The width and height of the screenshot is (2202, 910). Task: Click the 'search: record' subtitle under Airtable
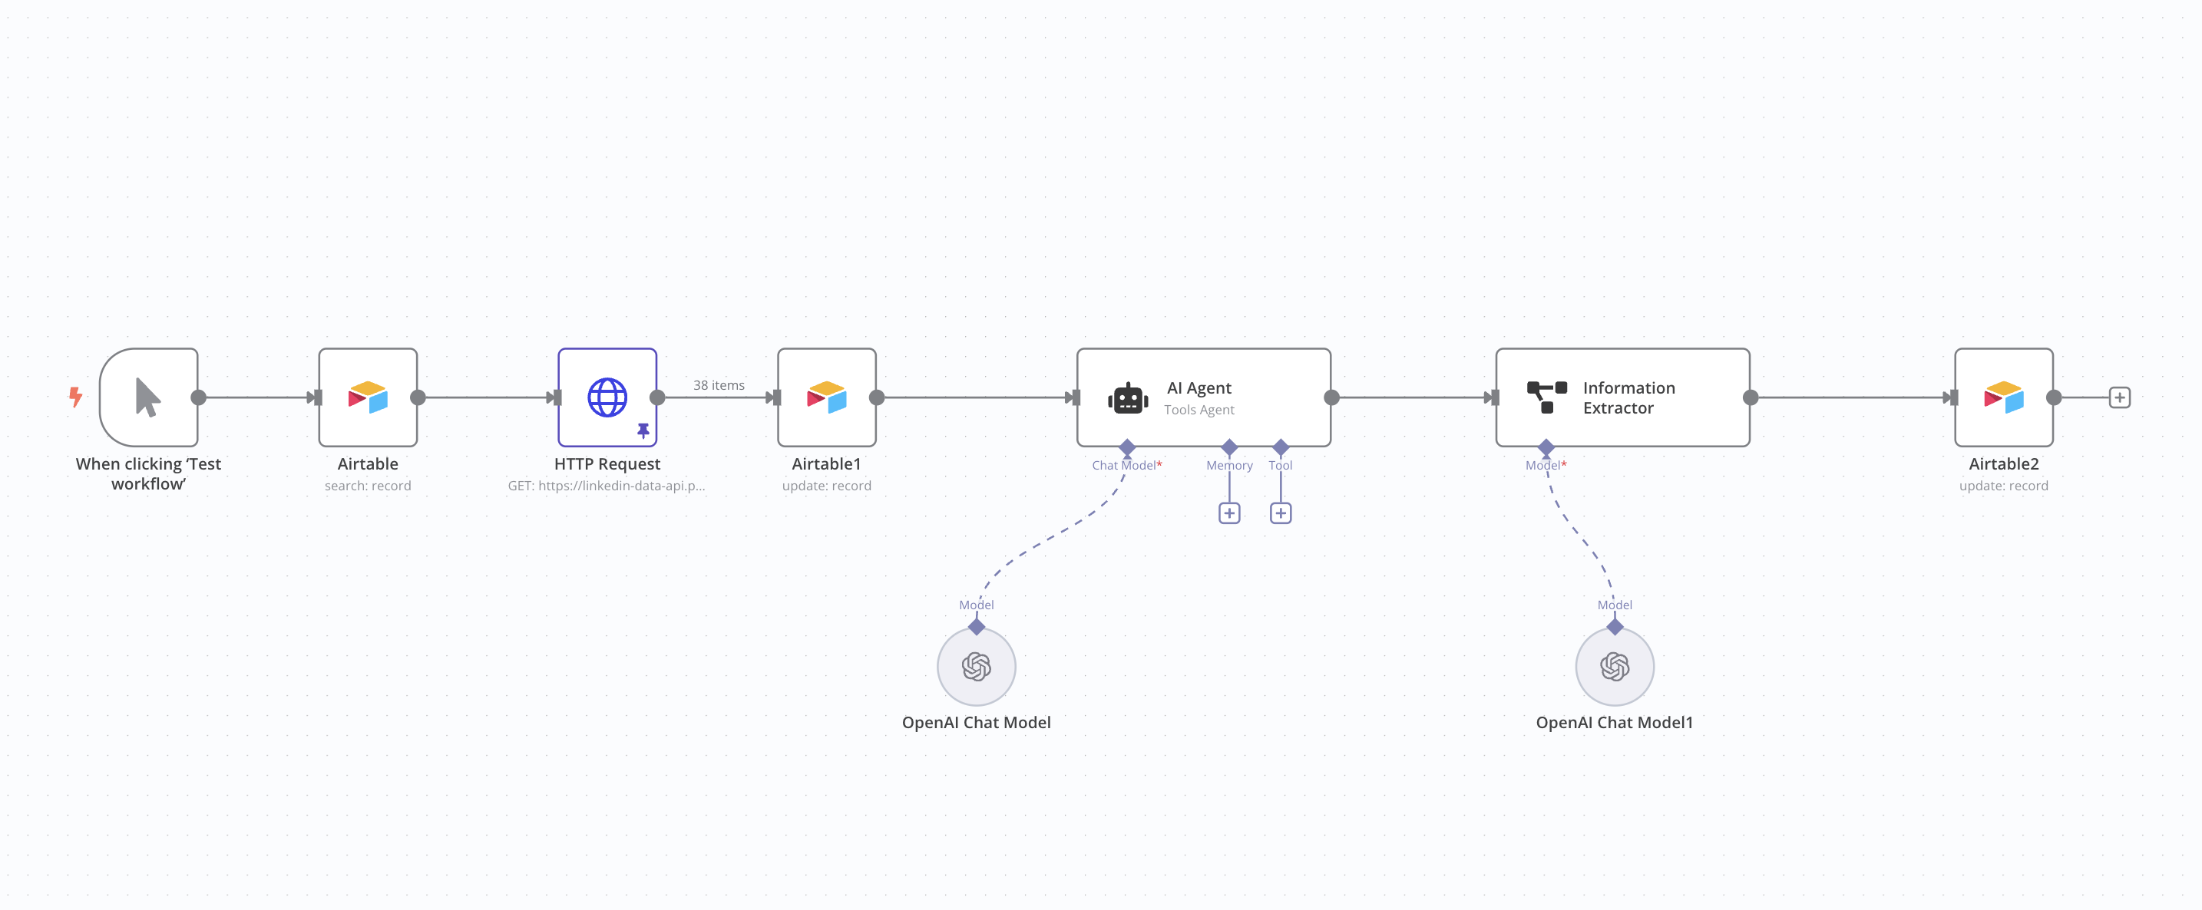click(x=368, y=486)
